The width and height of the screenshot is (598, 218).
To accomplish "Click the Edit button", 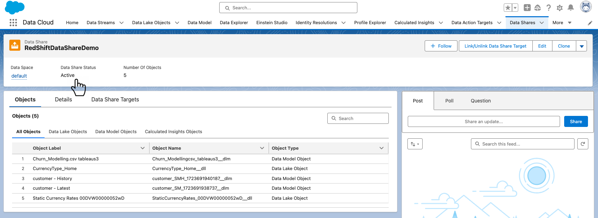I will (542, 46).
